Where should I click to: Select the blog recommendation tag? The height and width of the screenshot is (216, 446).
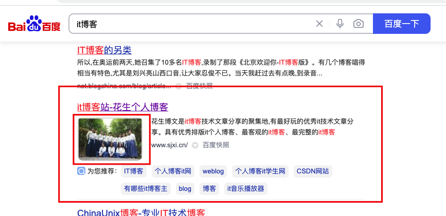coord(185,189)
